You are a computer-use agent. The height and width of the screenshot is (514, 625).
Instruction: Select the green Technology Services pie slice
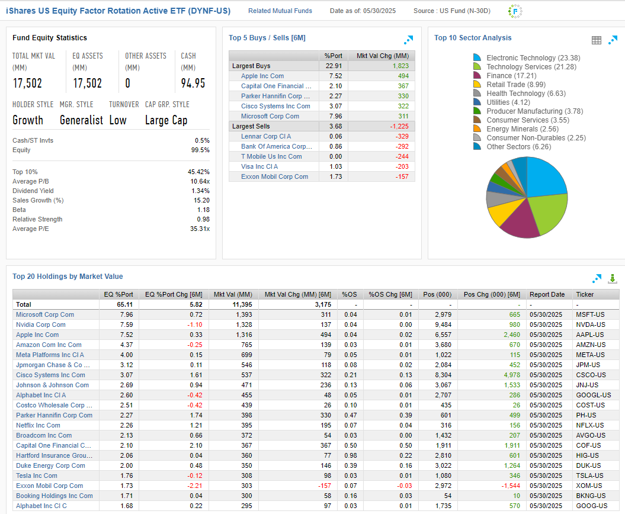click(548, 213)
